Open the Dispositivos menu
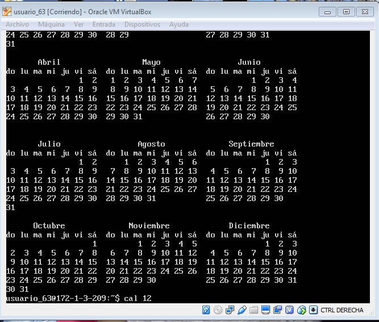Image resolution: width=379 pixels, height=322 pixels. [x=142, y=24]
